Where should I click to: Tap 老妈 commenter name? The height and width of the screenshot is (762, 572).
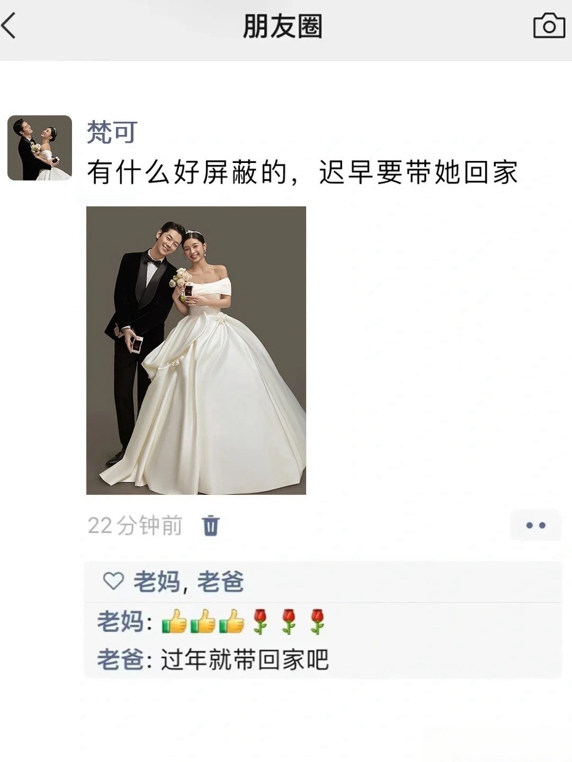[121, 621]
